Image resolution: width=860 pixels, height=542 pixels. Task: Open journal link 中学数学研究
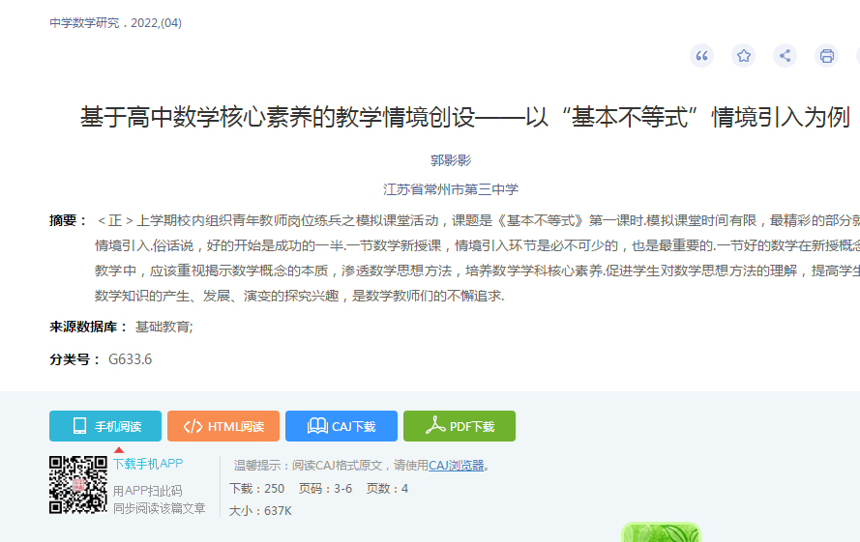click(x=84, y=23)
